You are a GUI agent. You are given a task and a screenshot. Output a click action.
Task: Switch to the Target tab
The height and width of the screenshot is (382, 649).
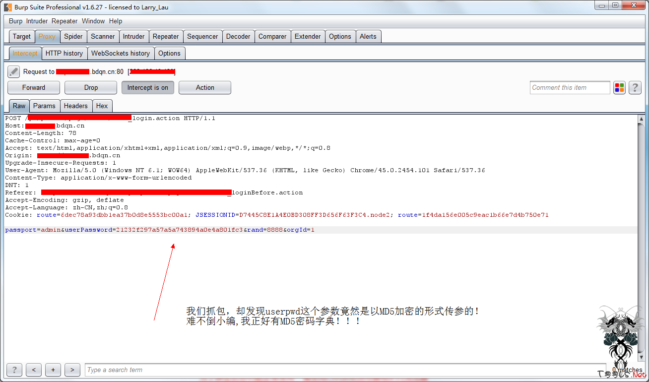(22, 36)
